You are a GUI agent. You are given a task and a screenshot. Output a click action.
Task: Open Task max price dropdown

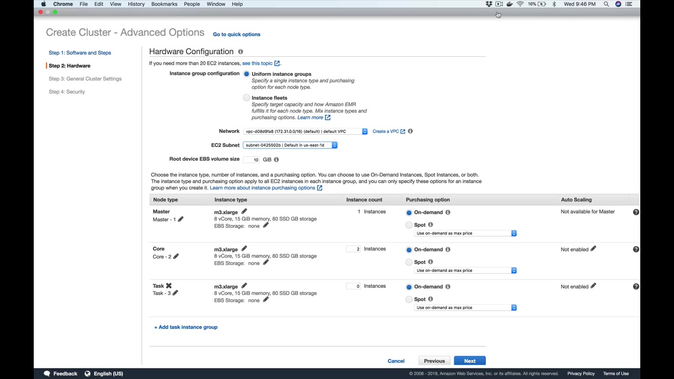pyautogui.click(x=465, y=307)
